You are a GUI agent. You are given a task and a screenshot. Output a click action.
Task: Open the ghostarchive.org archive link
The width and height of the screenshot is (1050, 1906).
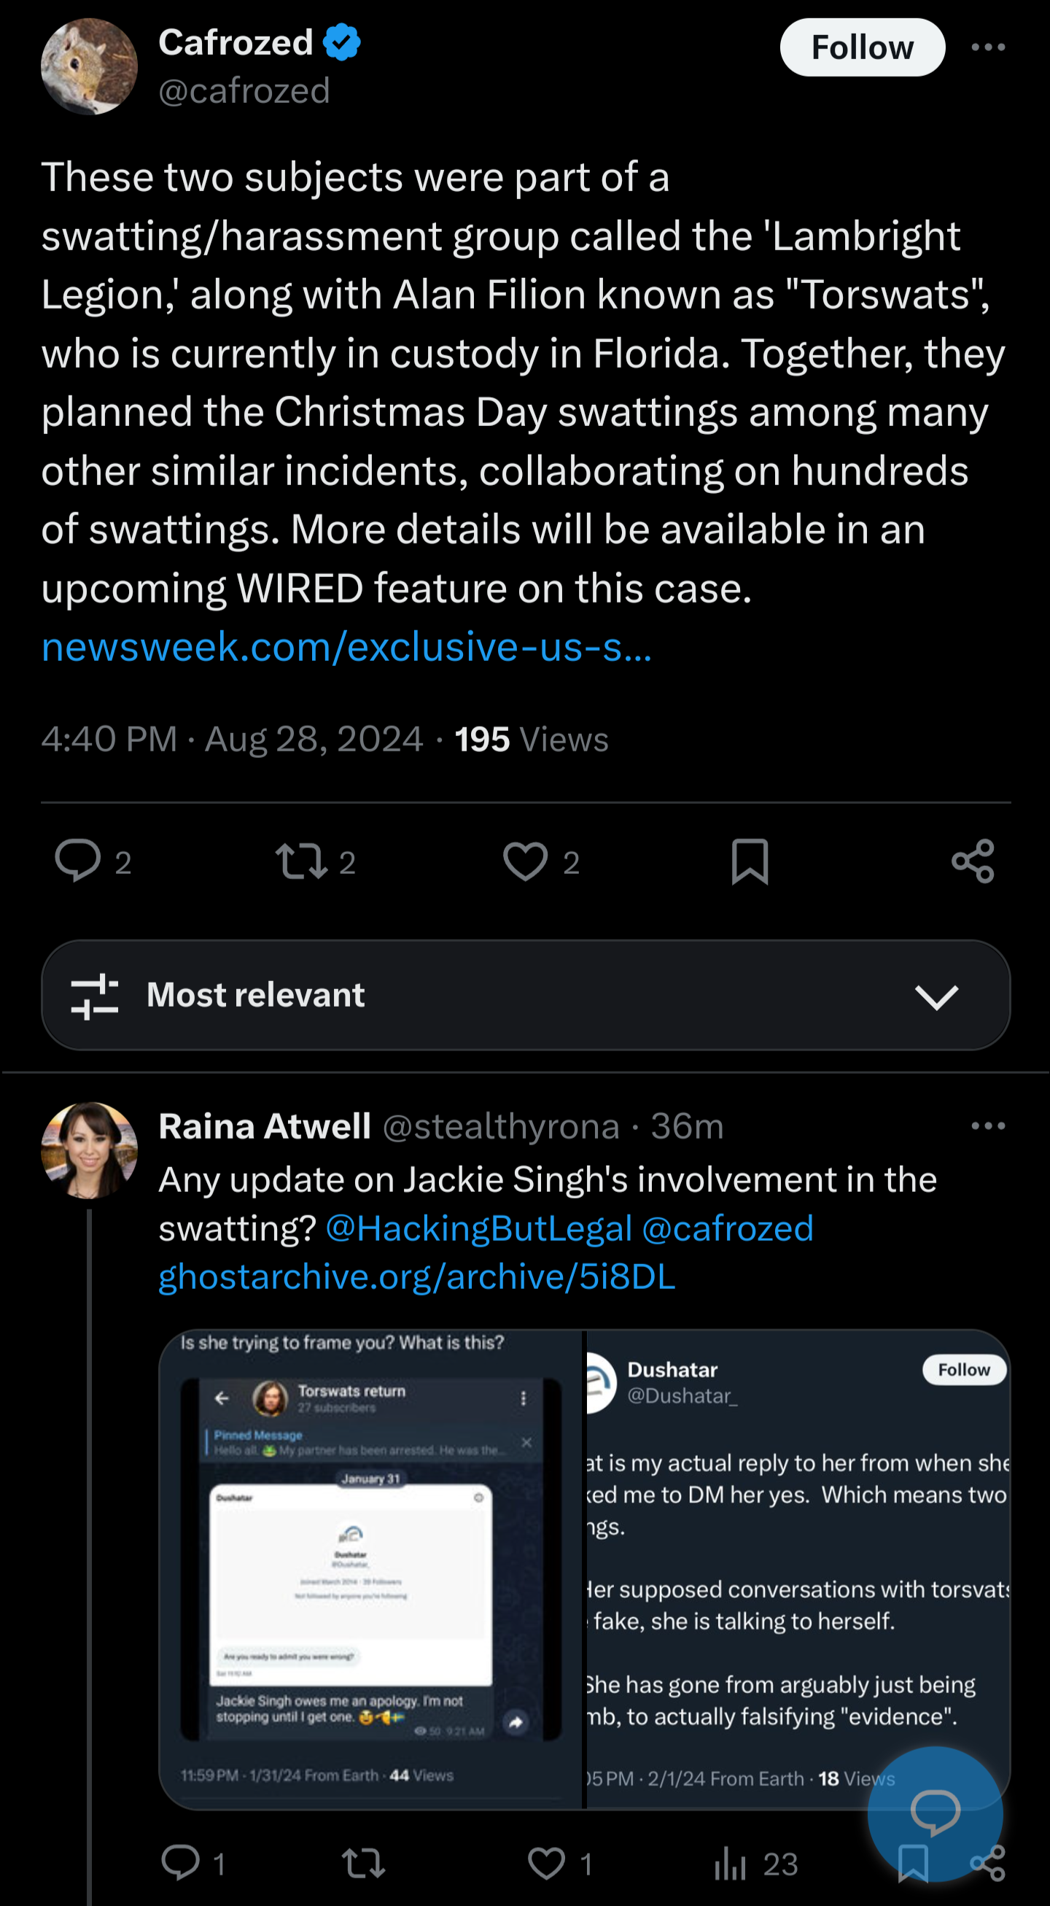[x=417, y=1277]
